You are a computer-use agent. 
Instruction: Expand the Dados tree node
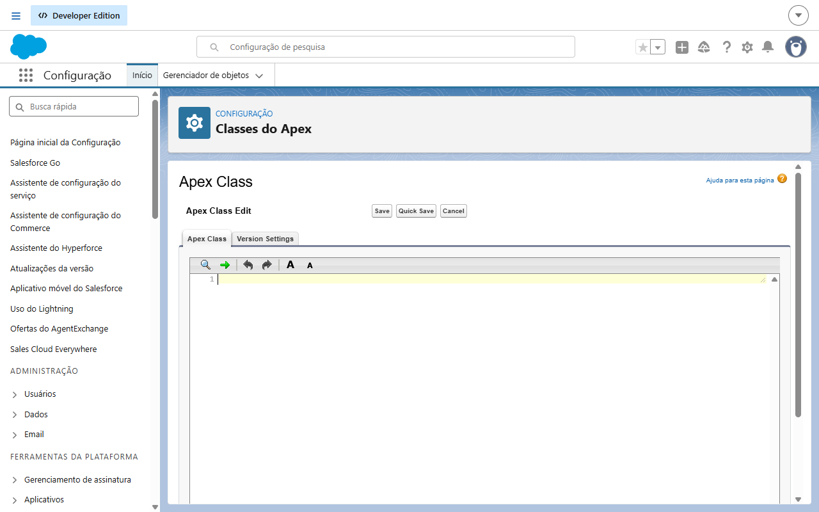15,415
